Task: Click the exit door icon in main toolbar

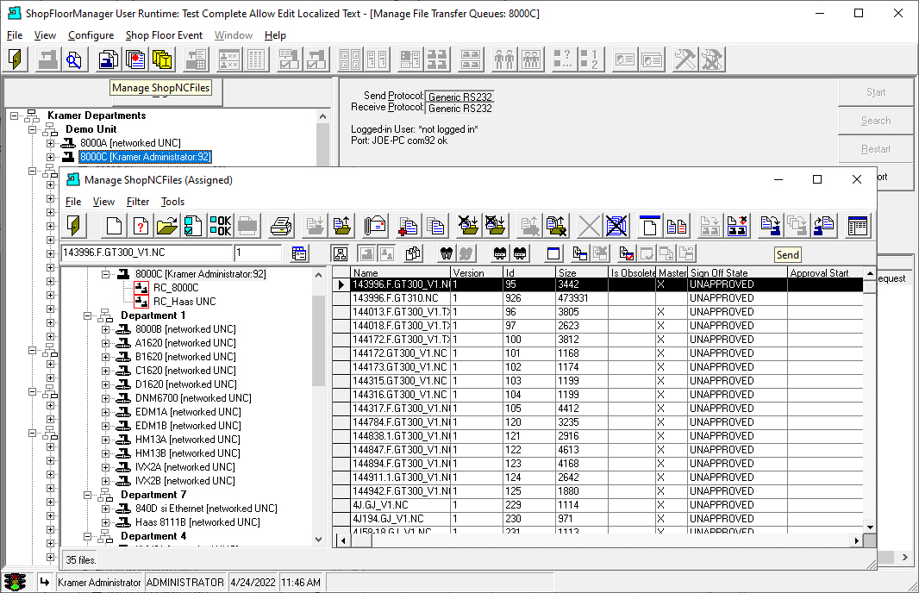Action: [16, 59]
